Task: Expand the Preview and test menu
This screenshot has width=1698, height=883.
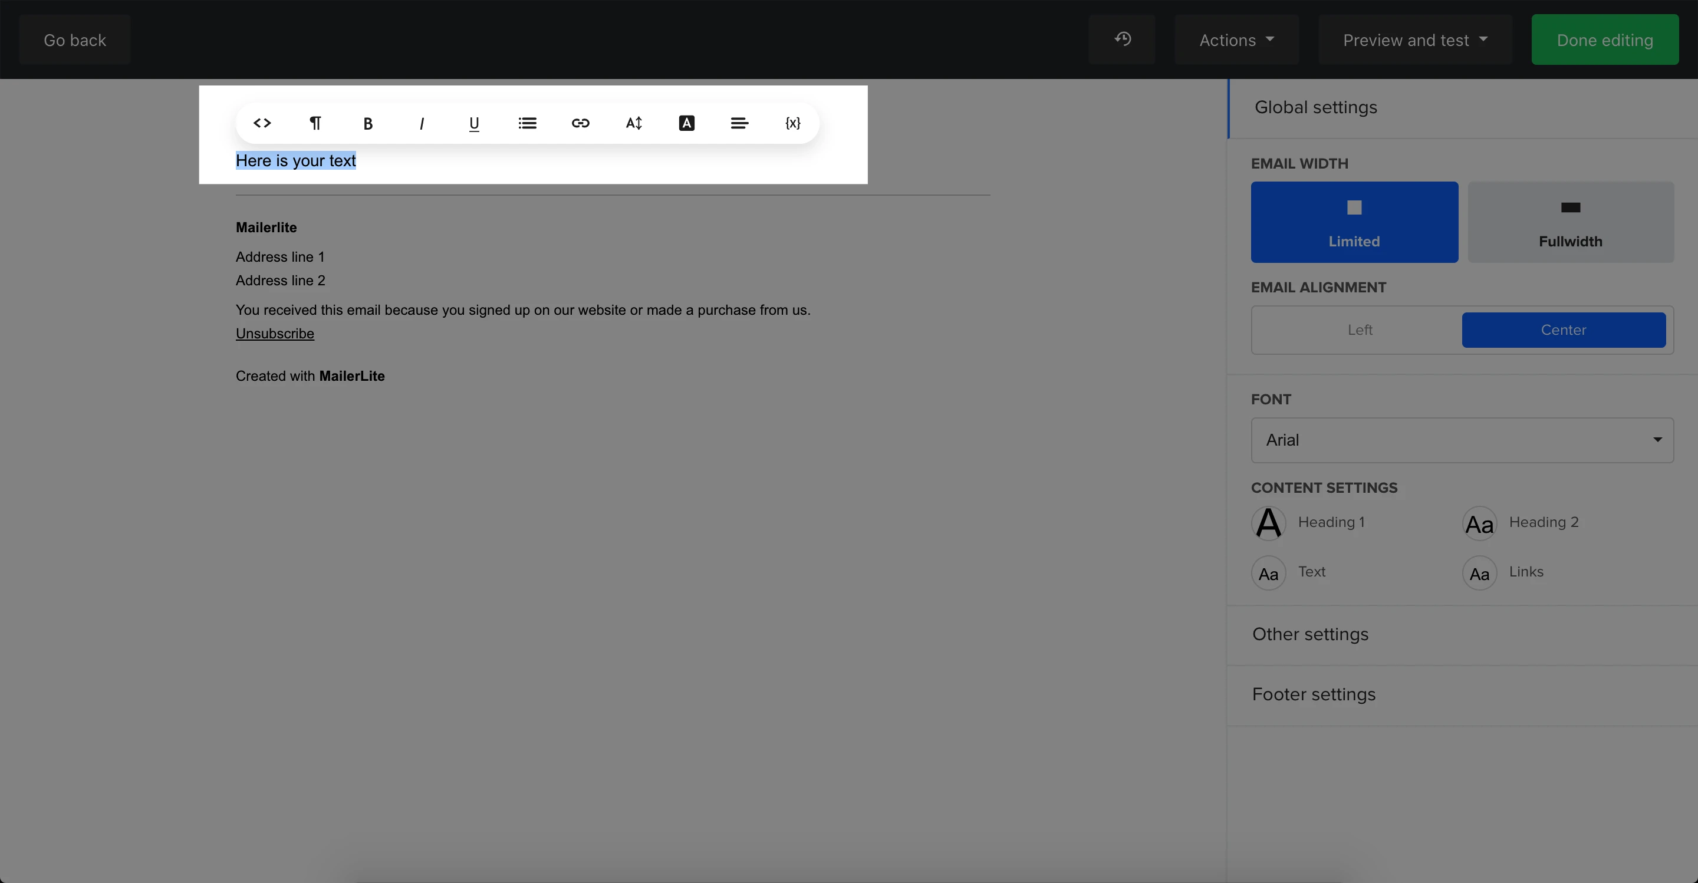Action: pos(1414,39)
